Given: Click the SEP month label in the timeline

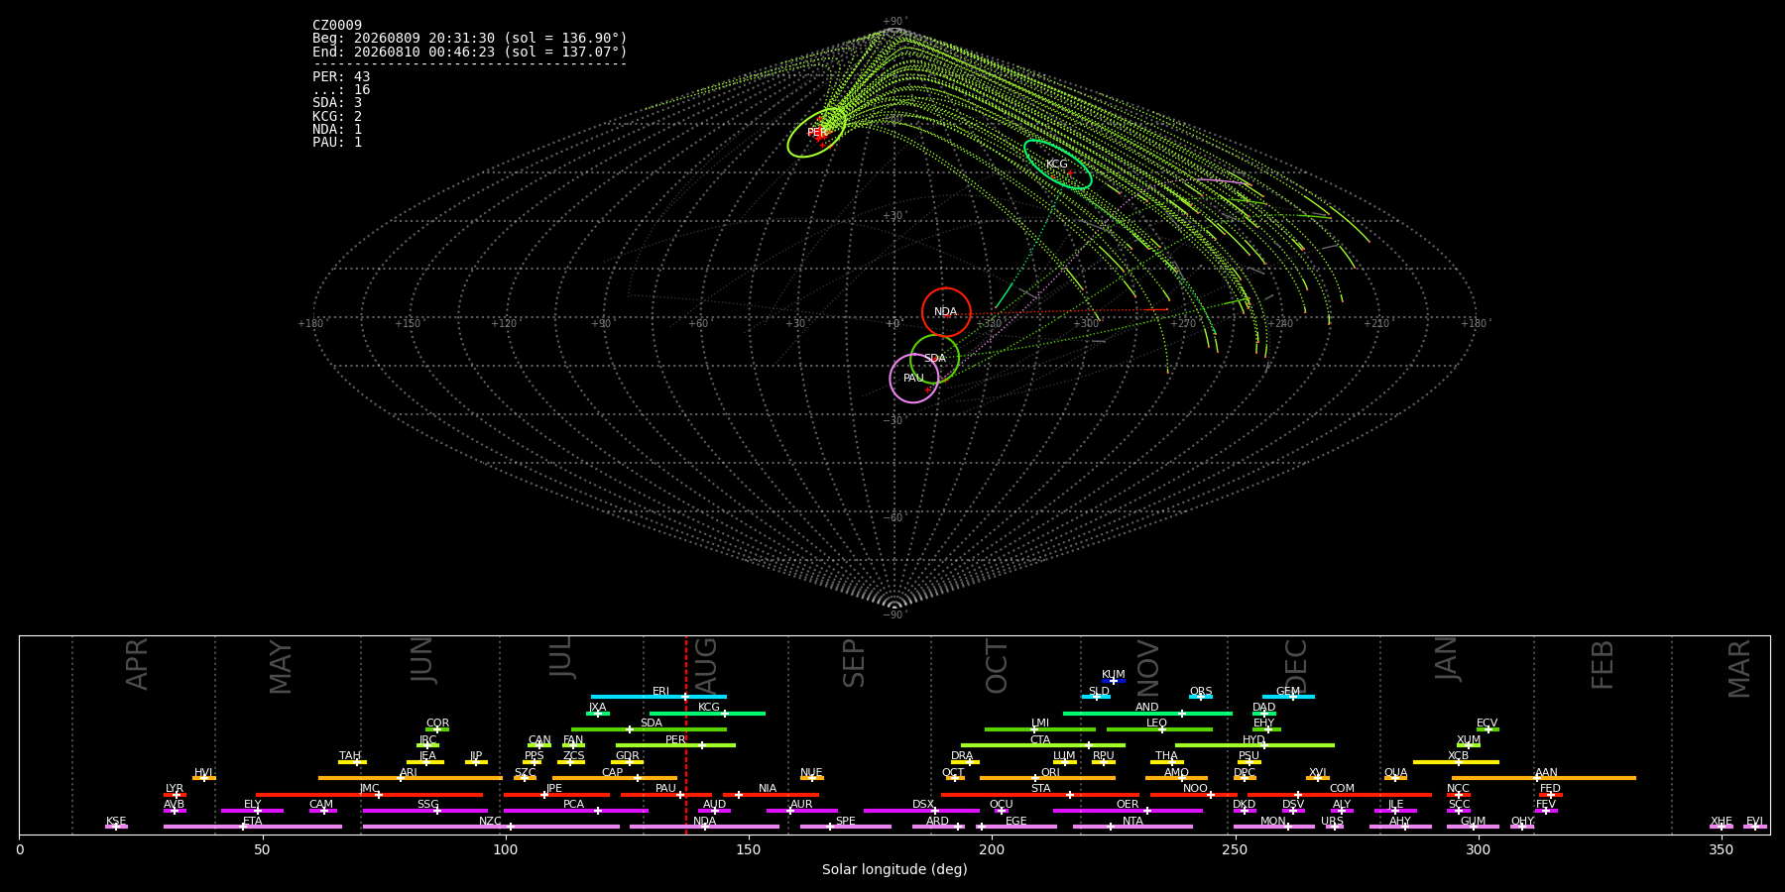Looking at the screenshot, I should pos(854,663).
